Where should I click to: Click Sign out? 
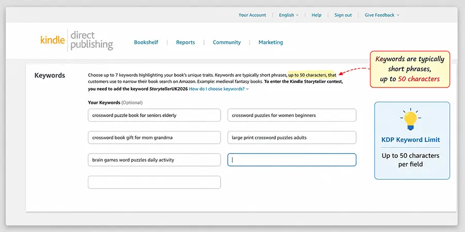point(343,15)
